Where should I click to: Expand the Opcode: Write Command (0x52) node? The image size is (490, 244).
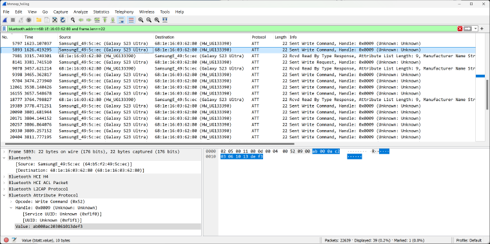click(11, 202)
